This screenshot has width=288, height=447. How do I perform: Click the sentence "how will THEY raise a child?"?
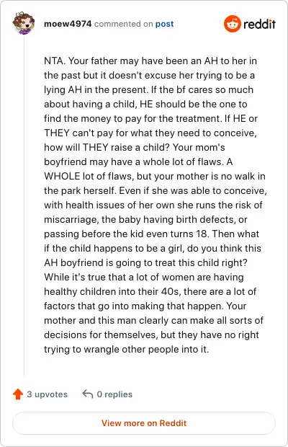107,147
